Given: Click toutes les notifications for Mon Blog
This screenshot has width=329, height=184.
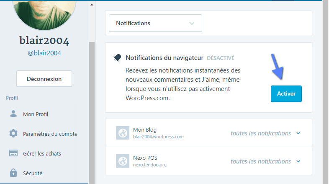Looking at the screenshot, I should tap(261, 133).
